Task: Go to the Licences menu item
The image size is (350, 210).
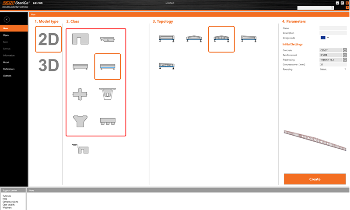Action: click(7, 76)
